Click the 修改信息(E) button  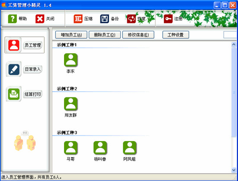[138, 35]
